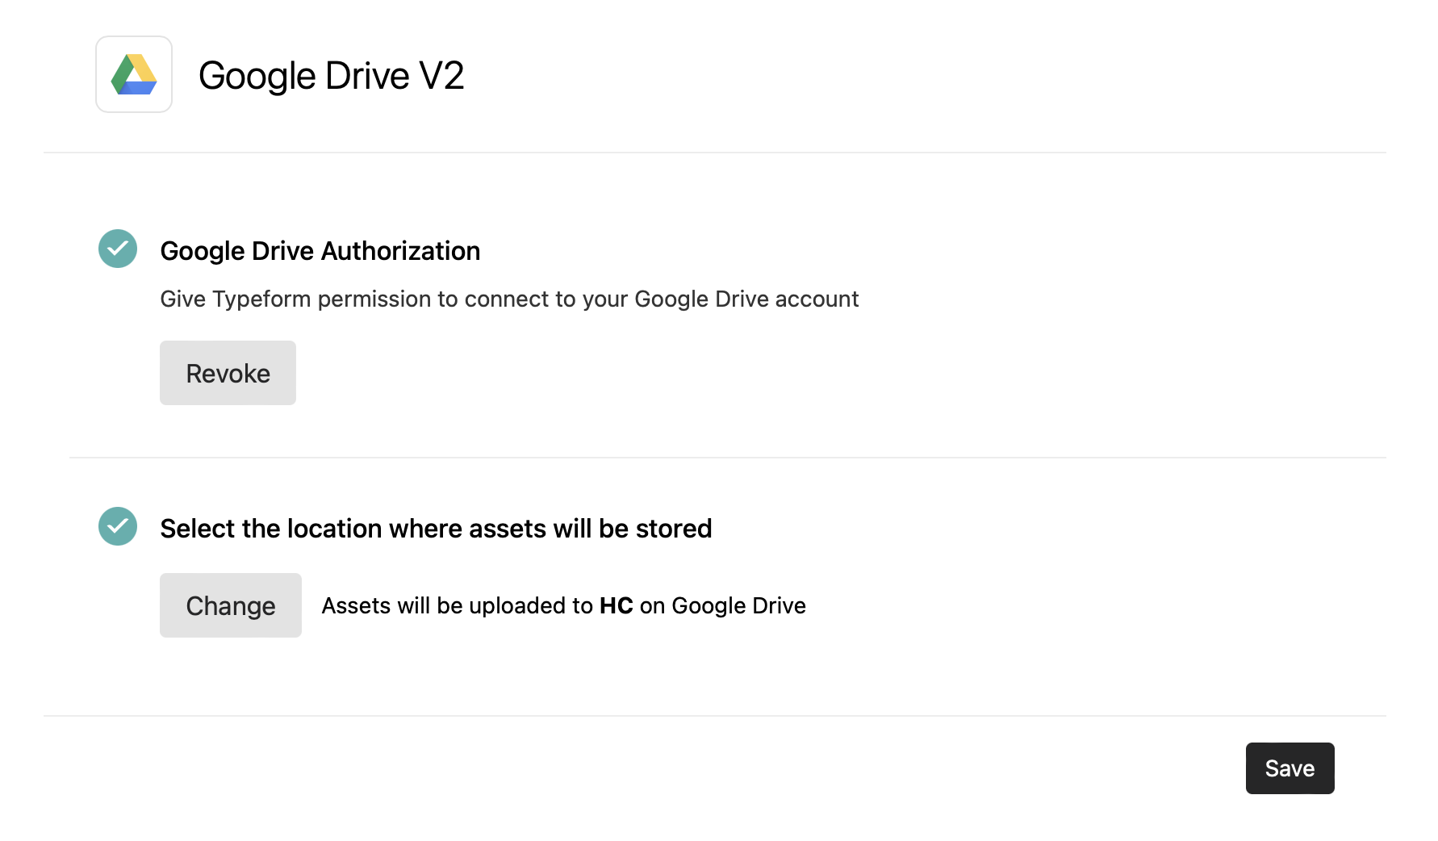The image size is (1438, 841).
Task: Click the divider line below the Revoke button
Action: coord(726,458)
